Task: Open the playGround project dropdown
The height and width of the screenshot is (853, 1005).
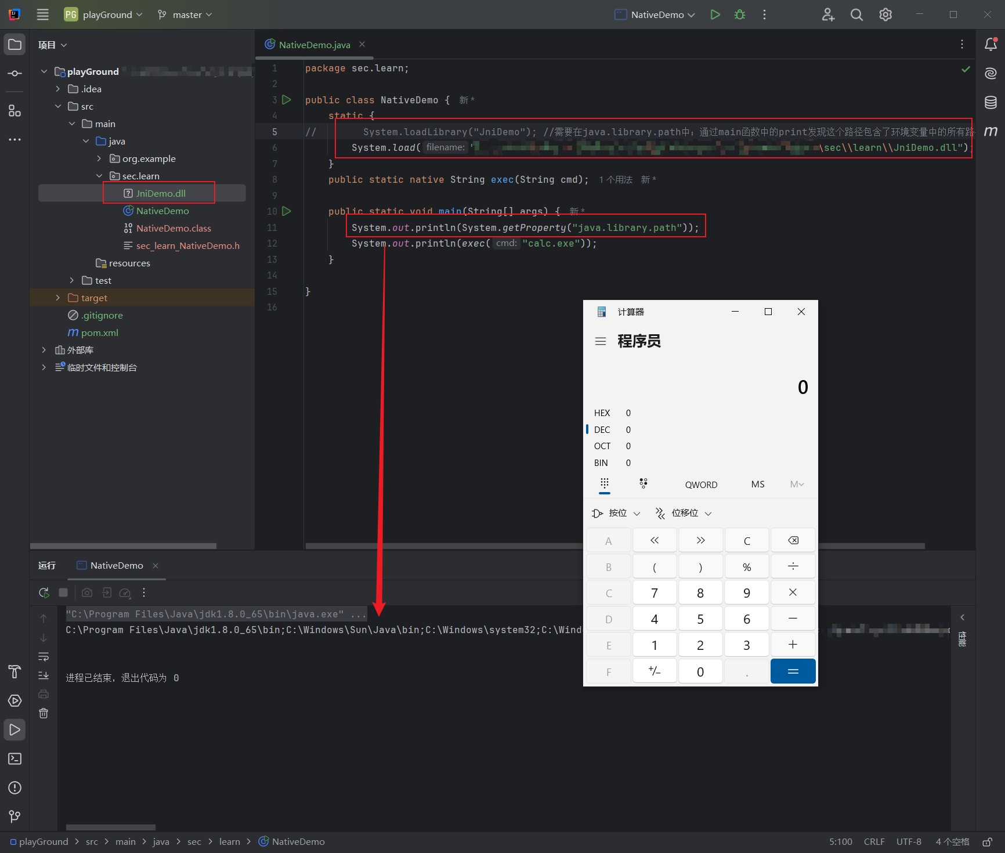Action: [103, 15]
